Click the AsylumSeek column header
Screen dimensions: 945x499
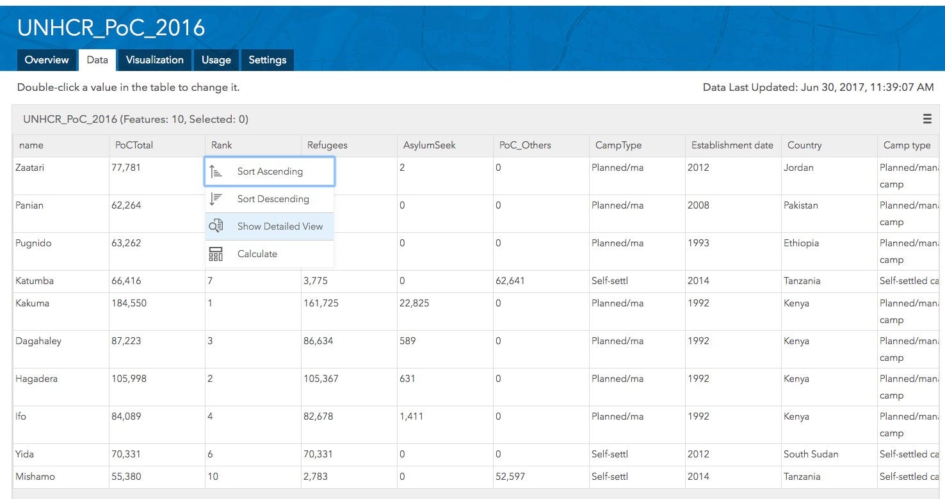445,145
